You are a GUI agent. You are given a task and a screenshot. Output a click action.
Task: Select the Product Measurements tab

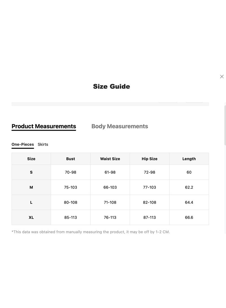pos(44,126)
